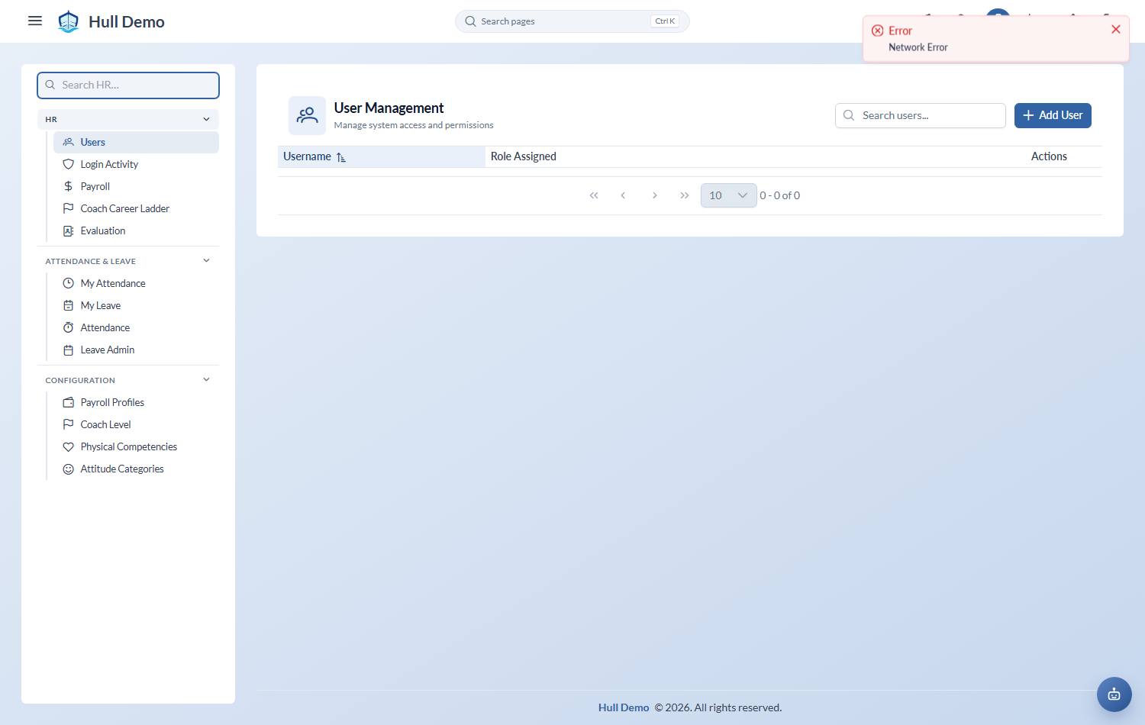Follow the Hull Demo footer link
This screenshot has width=1145, height=725.
pyautogui.click(x=624, y=707)
